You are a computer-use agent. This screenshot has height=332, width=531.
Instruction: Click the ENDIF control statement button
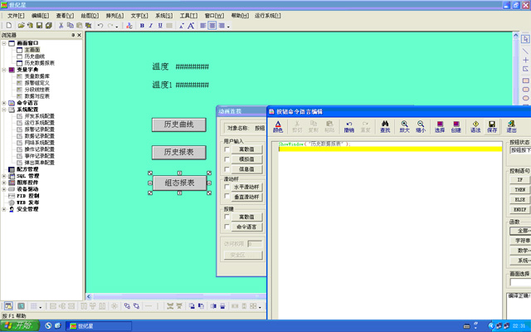click(520, 210)
